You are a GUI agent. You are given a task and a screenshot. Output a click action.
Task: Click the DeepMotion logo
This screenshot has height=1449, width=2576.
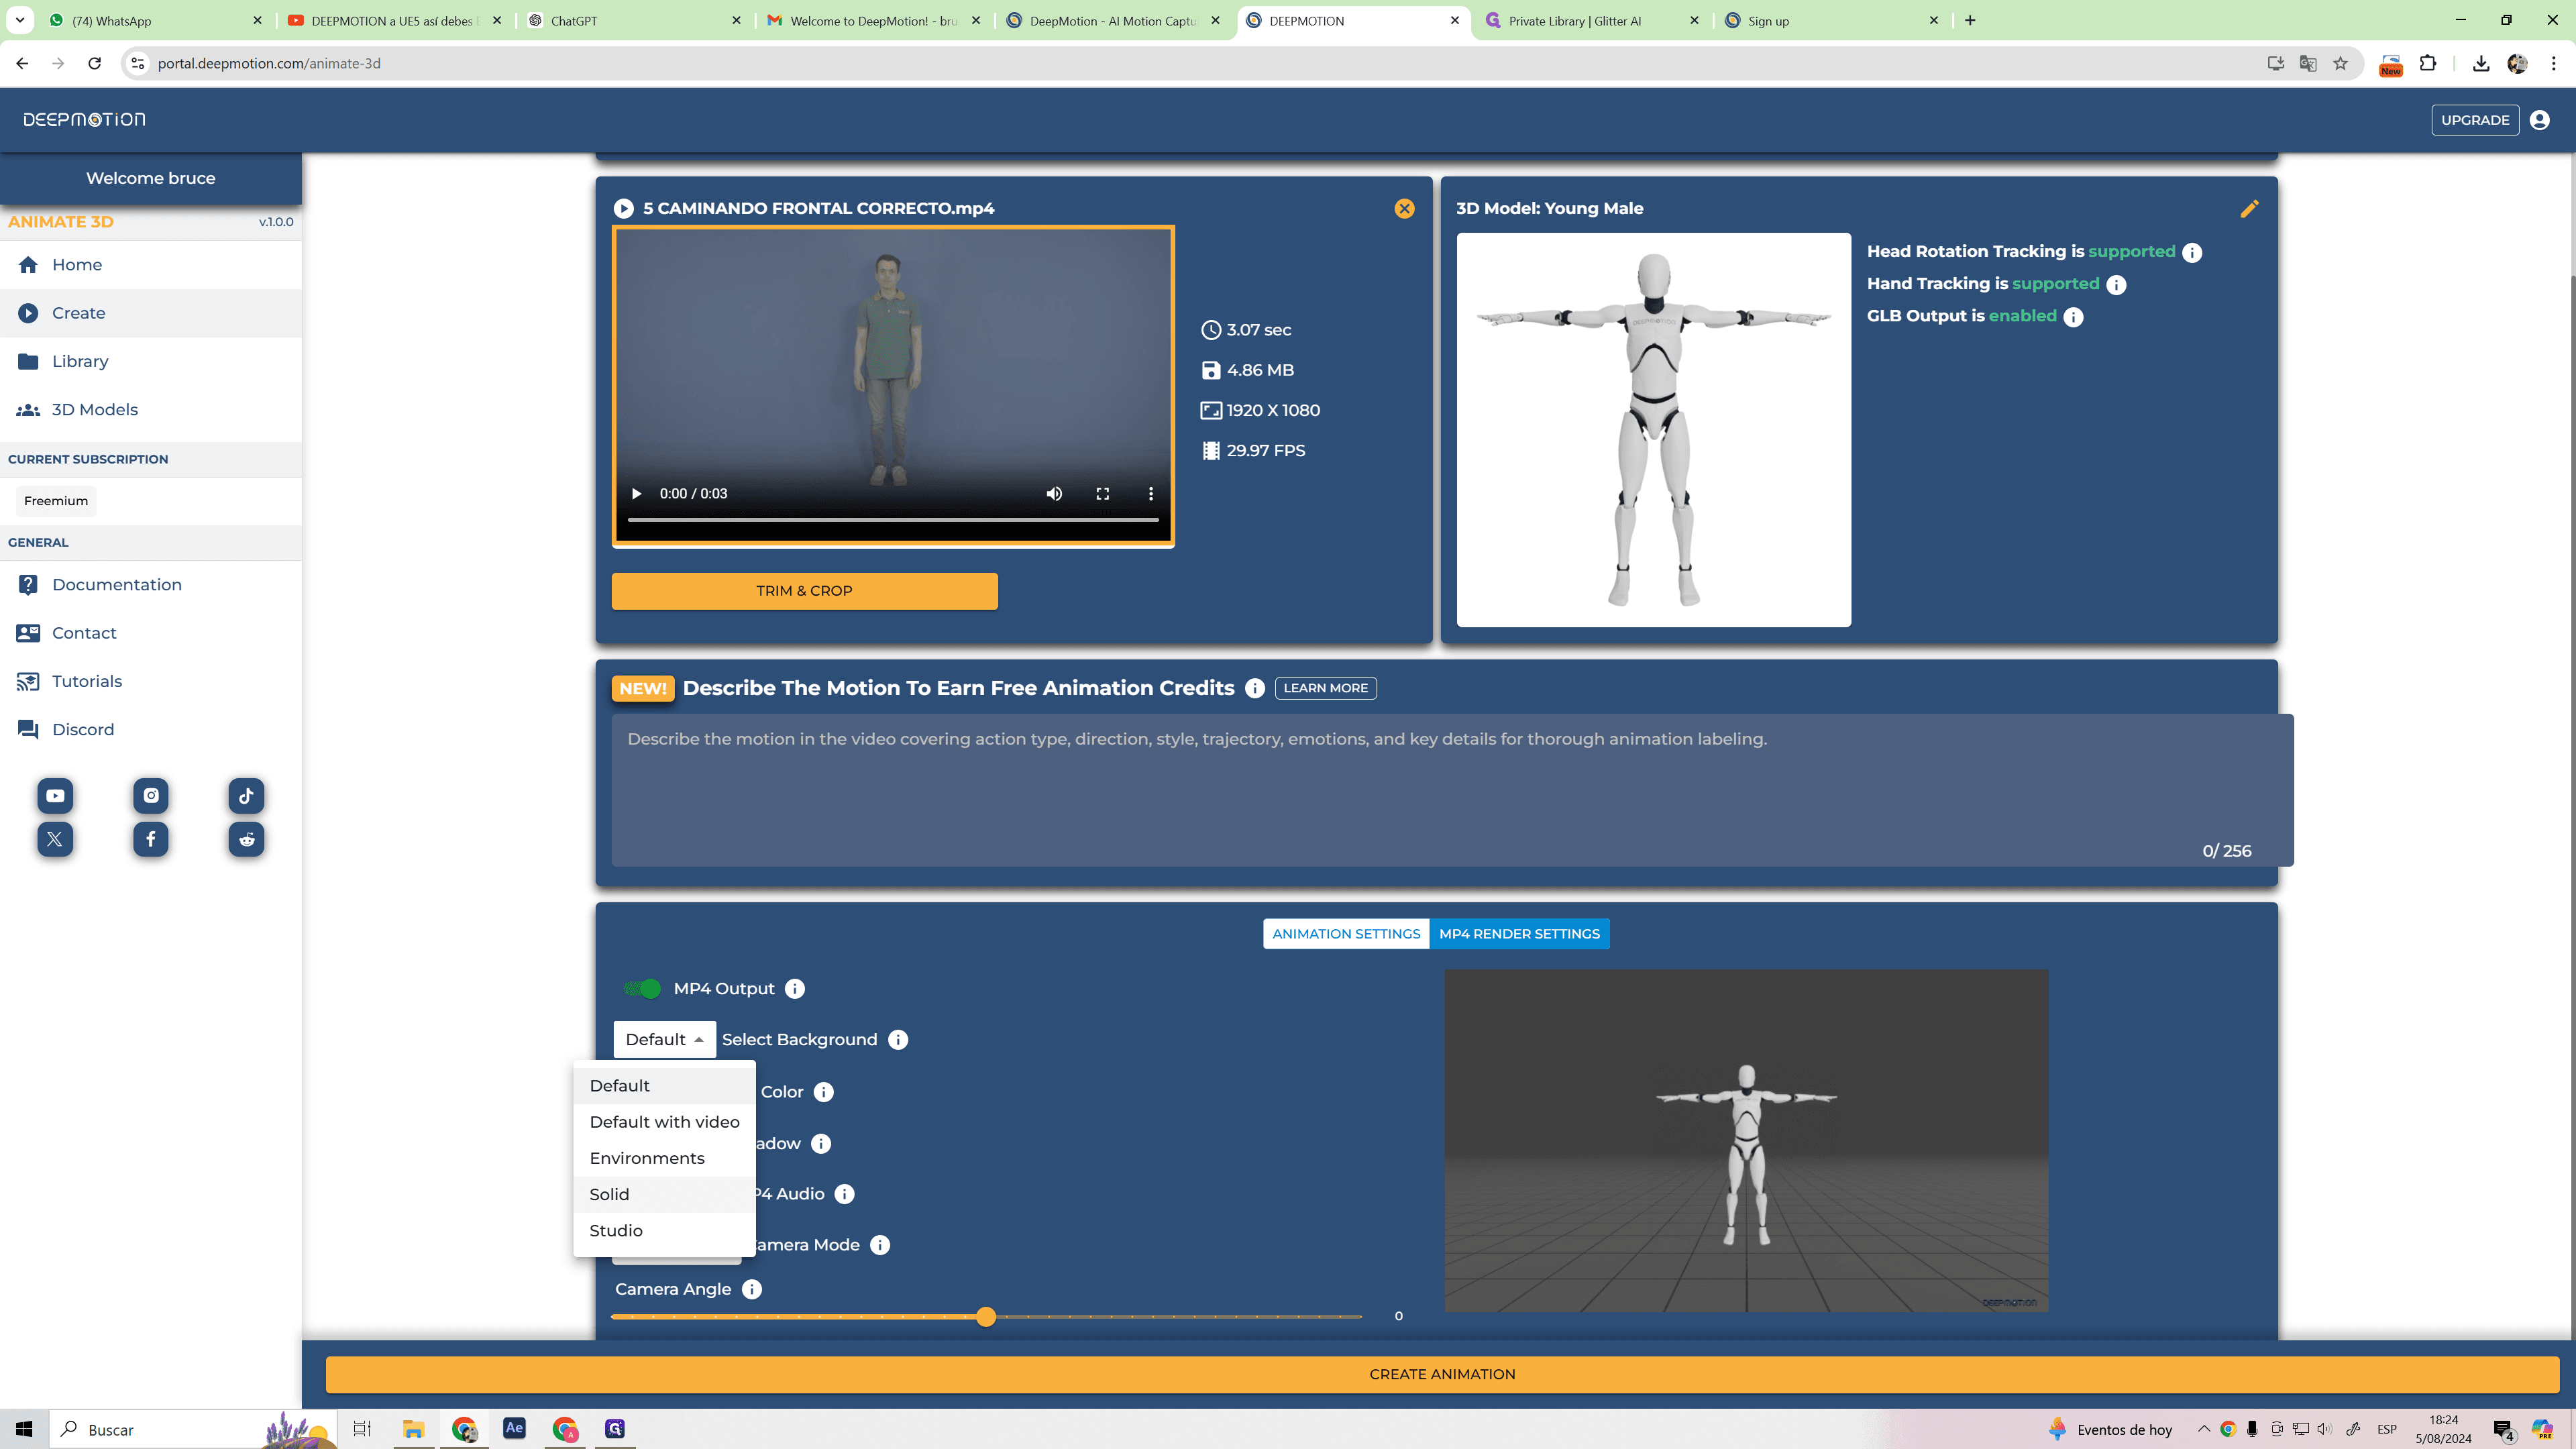[84, 120]
